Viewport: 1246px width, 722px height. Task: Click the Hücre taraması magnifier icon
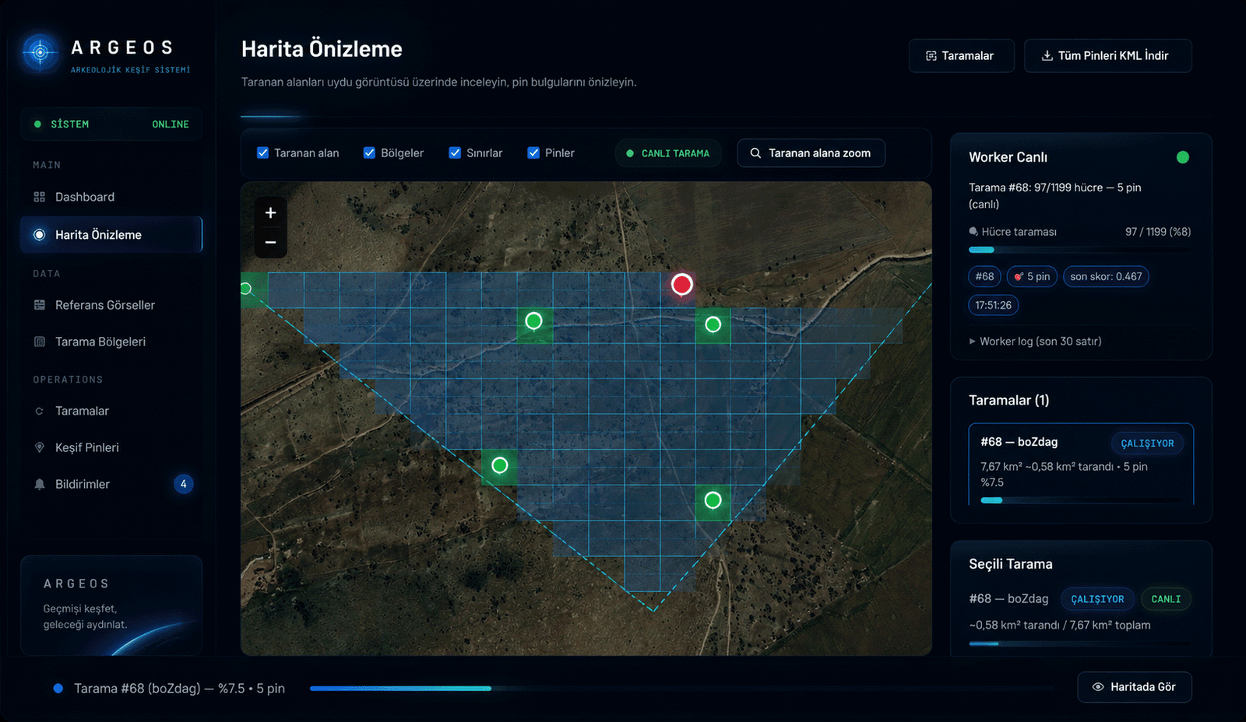tap(973, 232)
